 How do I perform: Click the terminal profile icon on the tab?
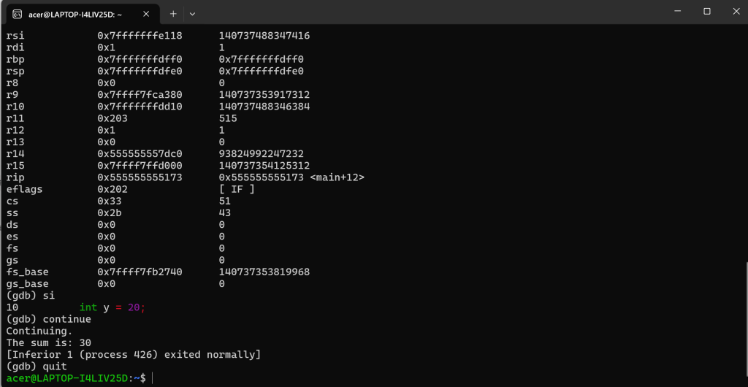point(18,14)
